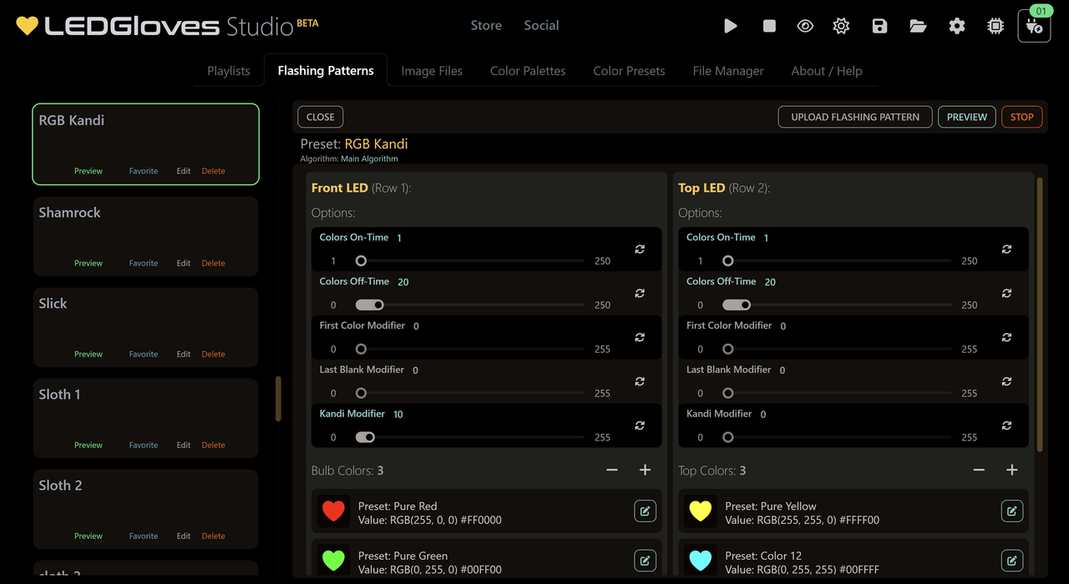Open the Color Palettes tab
The width and height of the screenshot is (1069, 584).
(528, 71)
